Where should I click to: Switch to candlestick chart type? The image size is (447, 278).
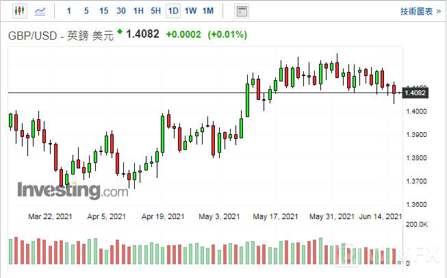[x=18, y=11]
